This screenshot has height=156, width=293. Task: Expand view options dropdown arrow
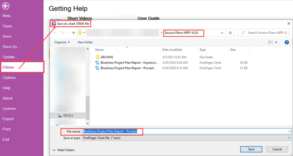pyautogui.click(x=276, y=42)
